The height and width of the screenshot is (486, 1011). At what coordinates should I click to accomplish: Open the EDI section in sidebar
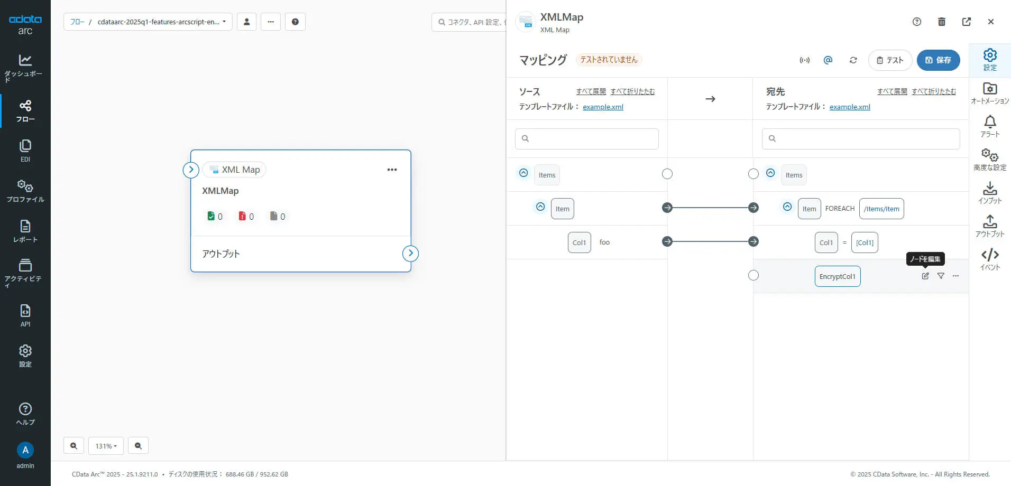point(25,151)
